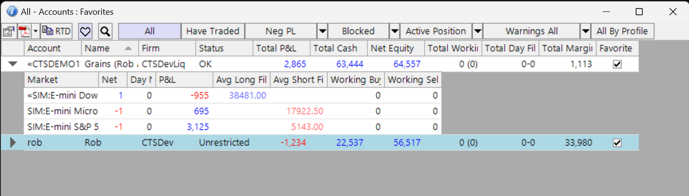
Task: Maximize the Accounts window
Action: pyautogui.click(x=639, y=12)
